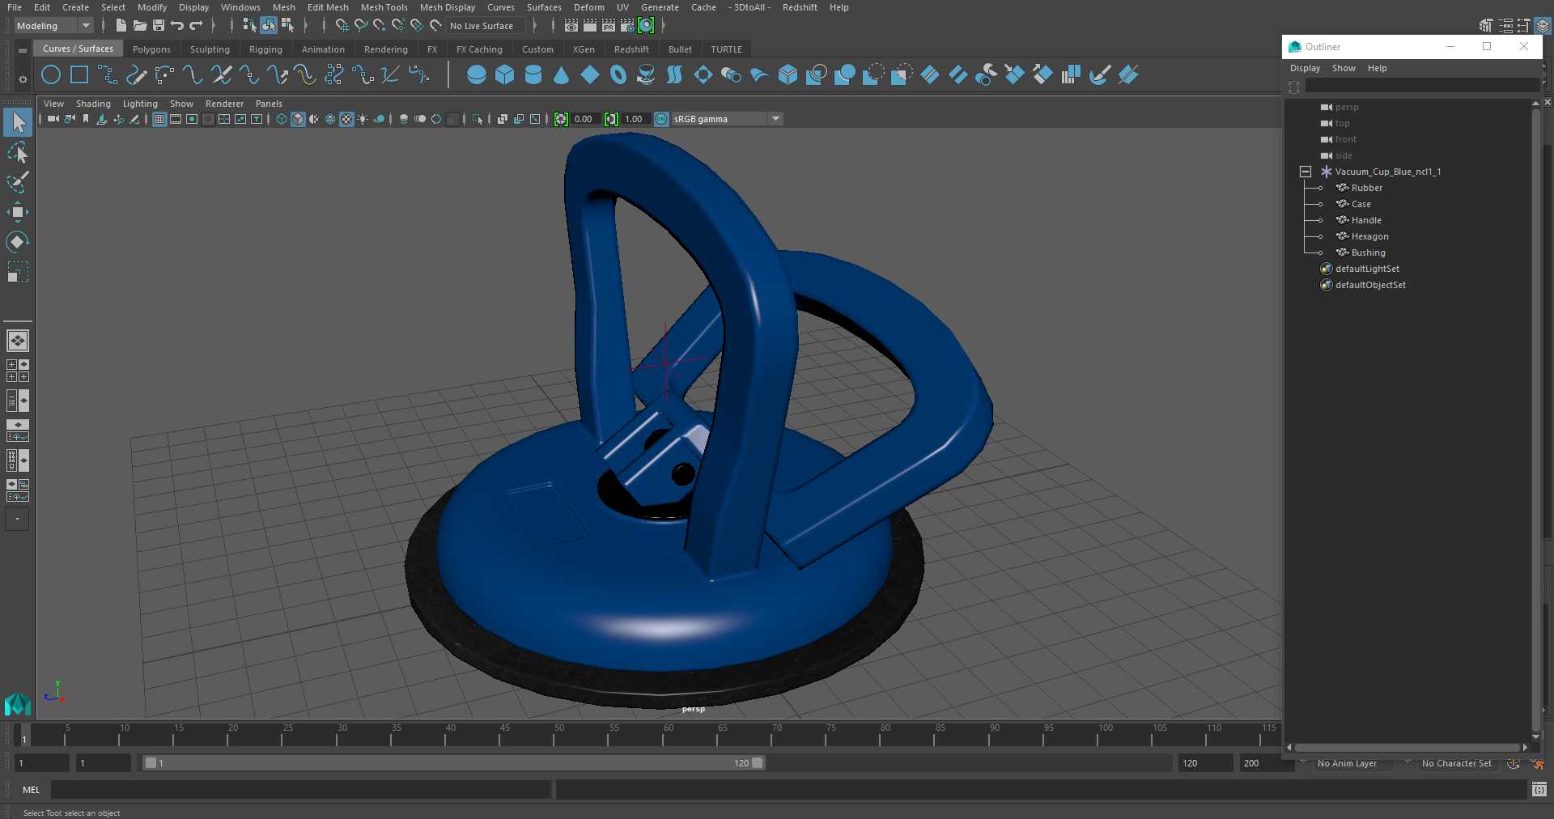This screenshot has width=1554, height=819.
Task: Create a NURBS cube from shelf
Action: click(505, 75)
